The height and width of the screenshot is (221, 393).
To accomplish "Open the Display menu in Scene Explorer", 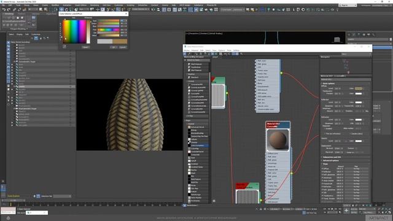I will 19,34.
